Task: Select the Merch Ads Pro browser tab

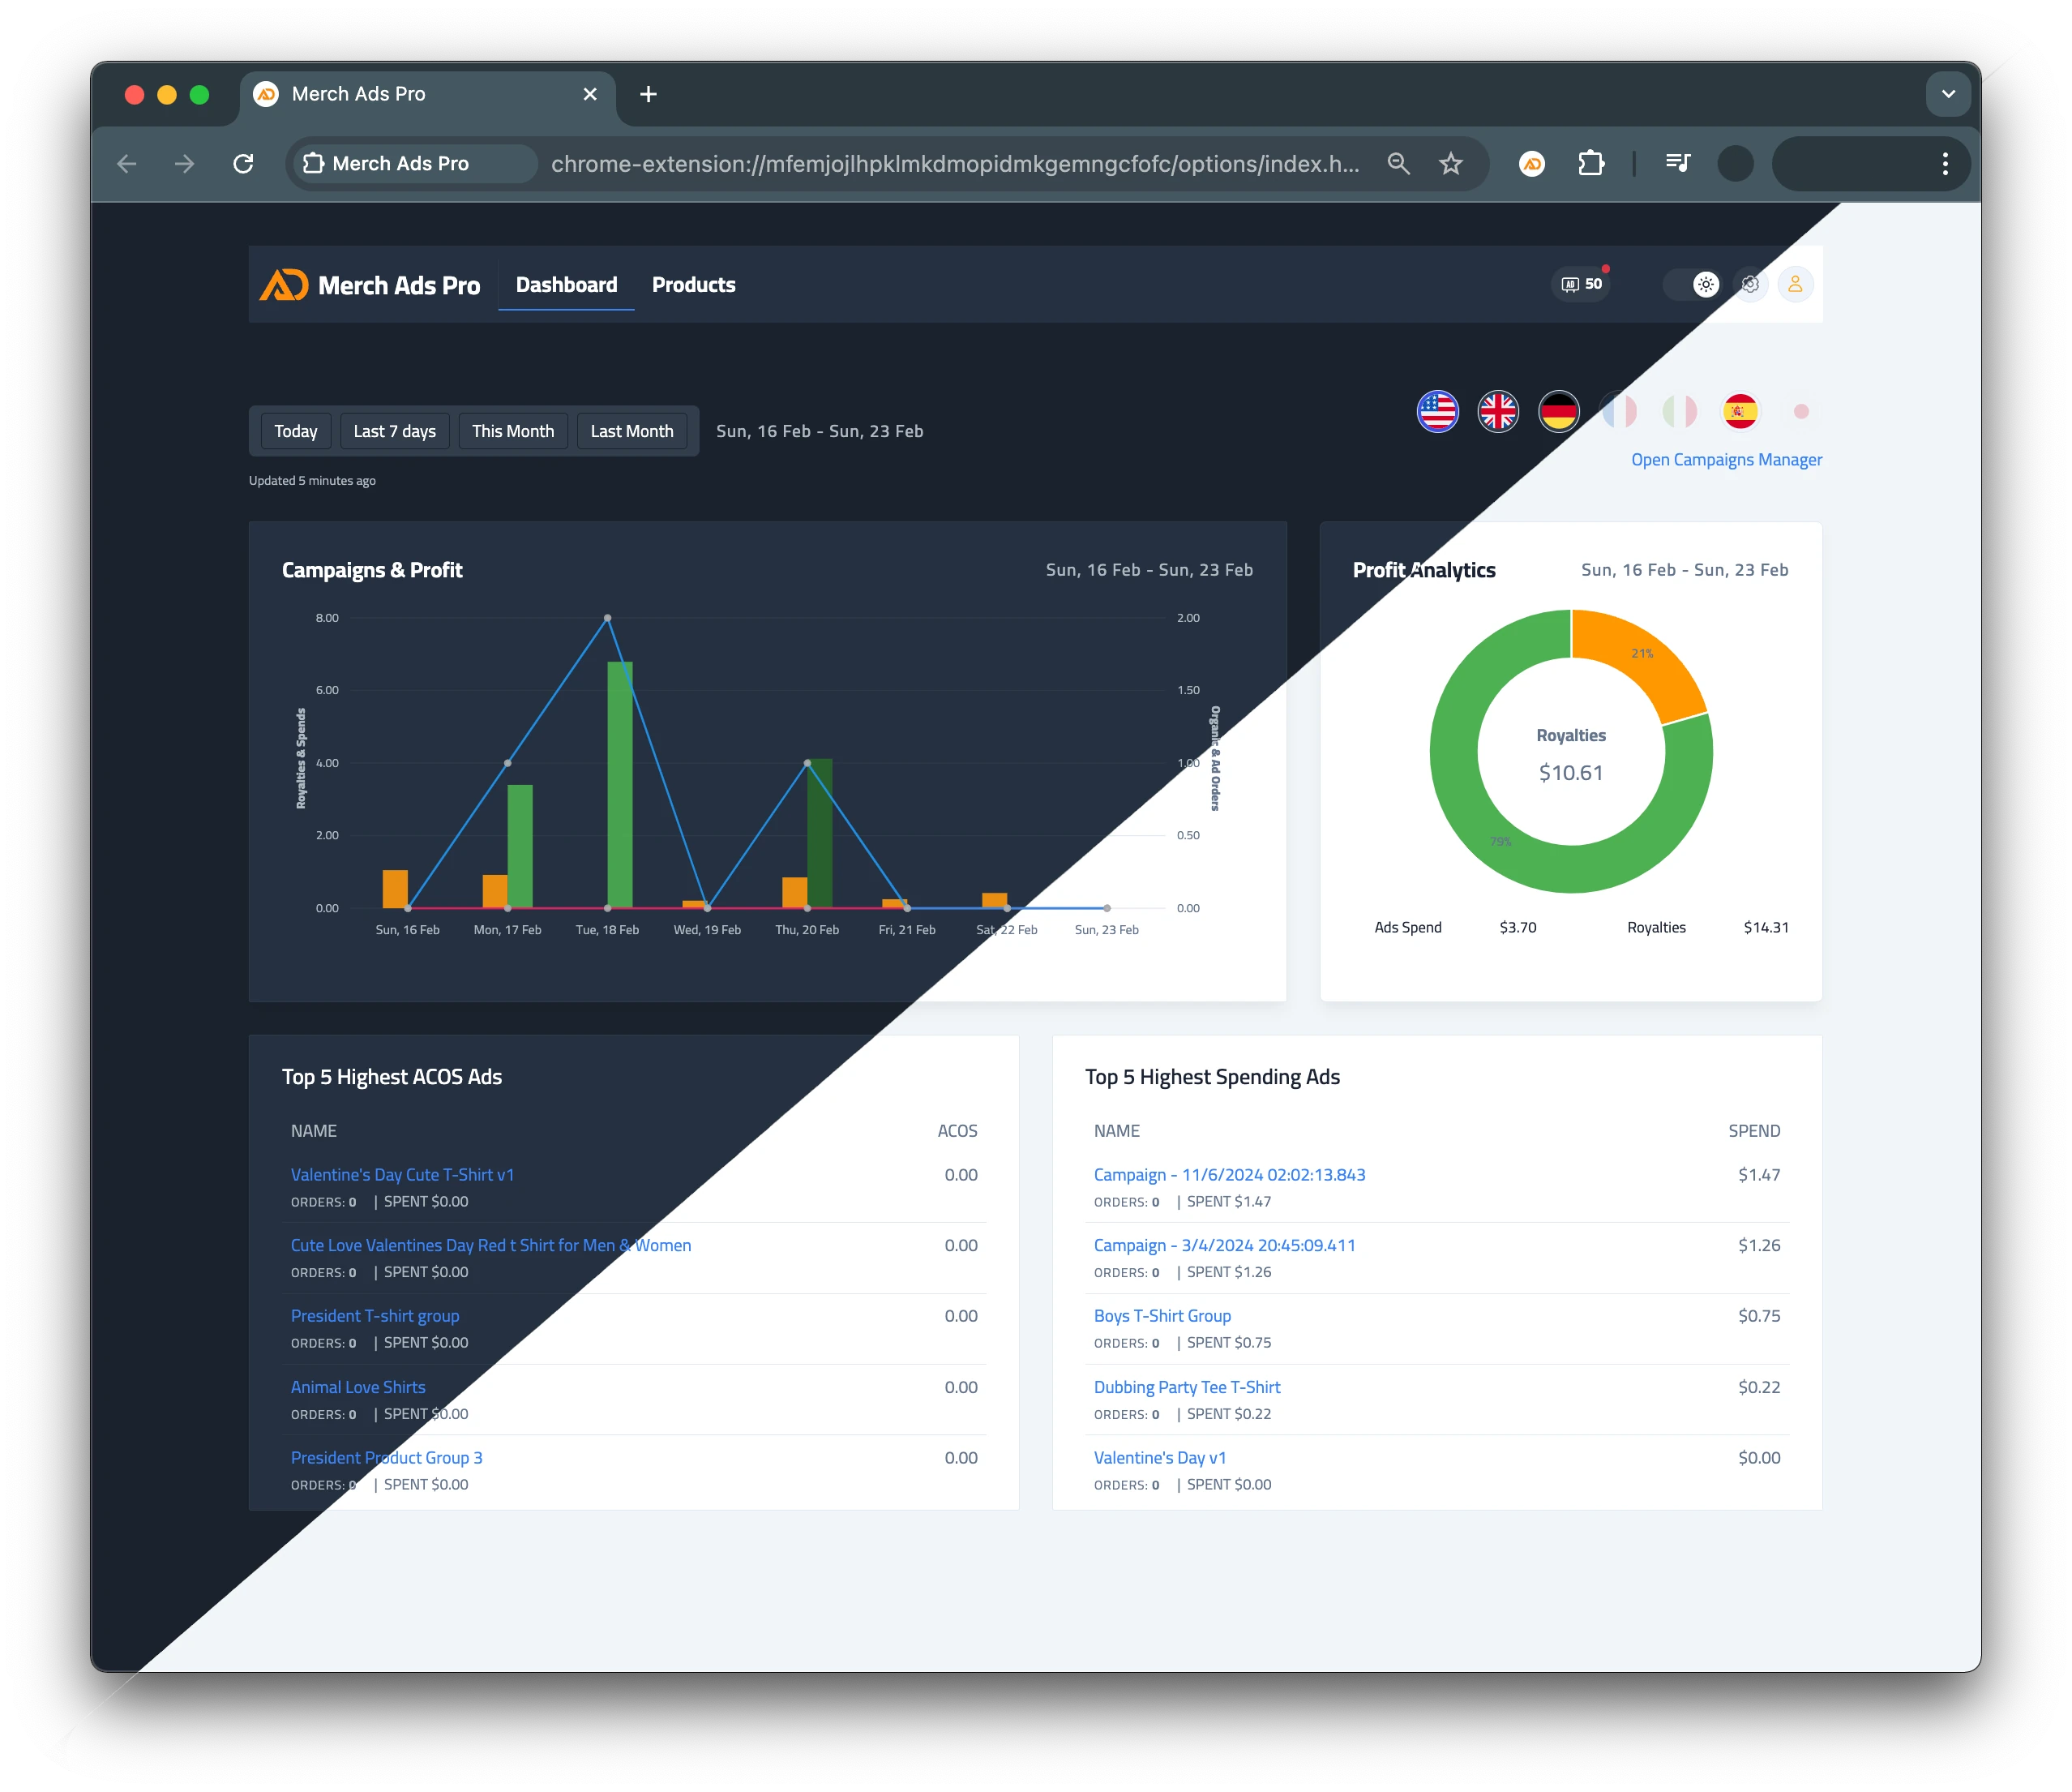Action: pos(427,94)
